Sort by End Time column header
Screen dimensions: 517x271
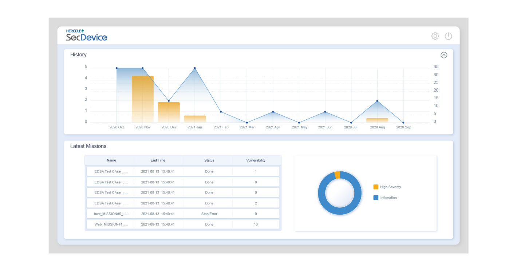coord(158,160)
